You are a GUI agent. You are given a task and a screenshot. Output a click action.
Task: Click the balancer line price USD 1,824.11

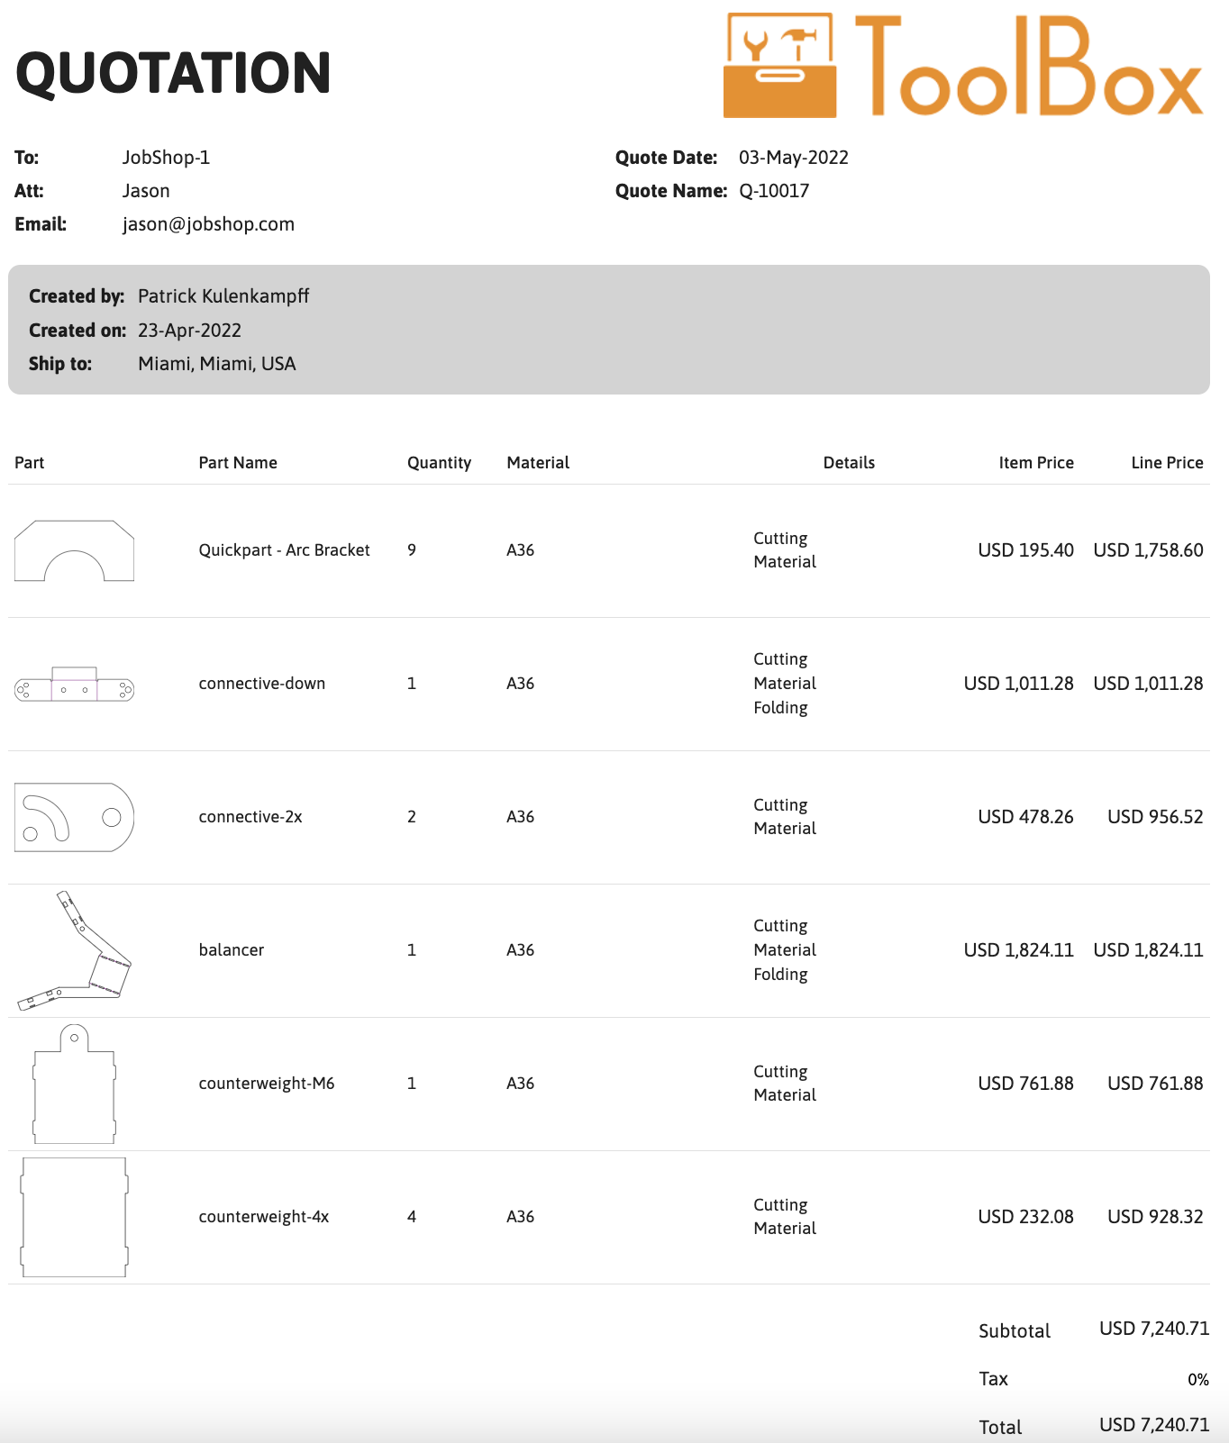tap(1148, 950)
